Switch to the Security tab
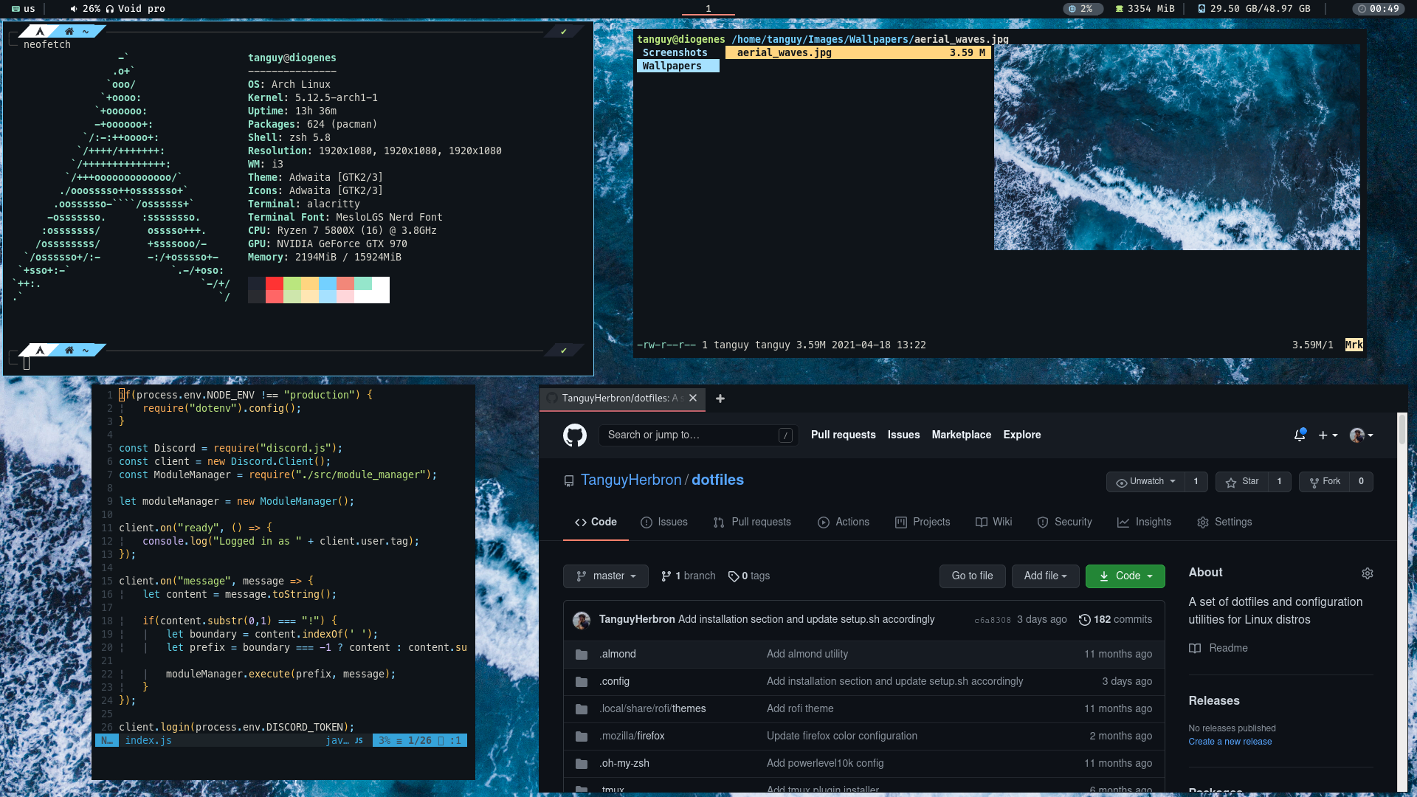The image size is (1417, 797). (1064, 522)
